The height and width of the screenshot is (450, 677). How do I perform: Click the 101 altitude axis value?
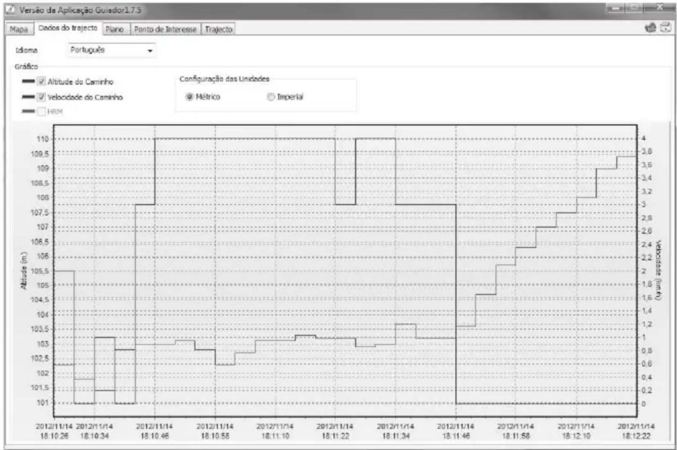click(x=43, y=402)
